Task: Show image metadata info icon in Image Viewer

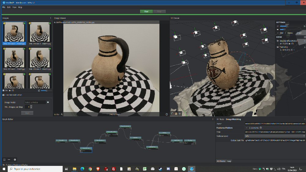Action: tap(167, 114)
